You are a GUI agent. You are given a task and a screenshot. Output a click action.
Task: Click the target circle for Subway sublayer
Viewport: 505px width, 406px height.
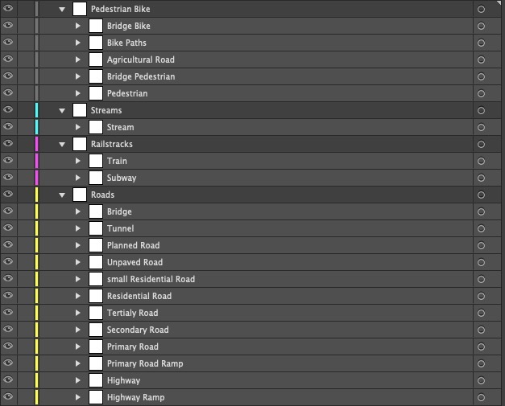481,178
